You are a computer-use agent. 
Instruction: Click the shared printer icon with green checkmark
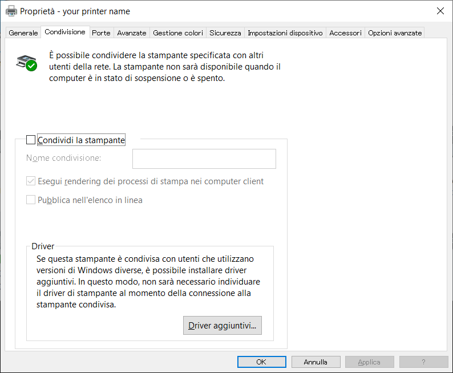click(x=26, y=62)
